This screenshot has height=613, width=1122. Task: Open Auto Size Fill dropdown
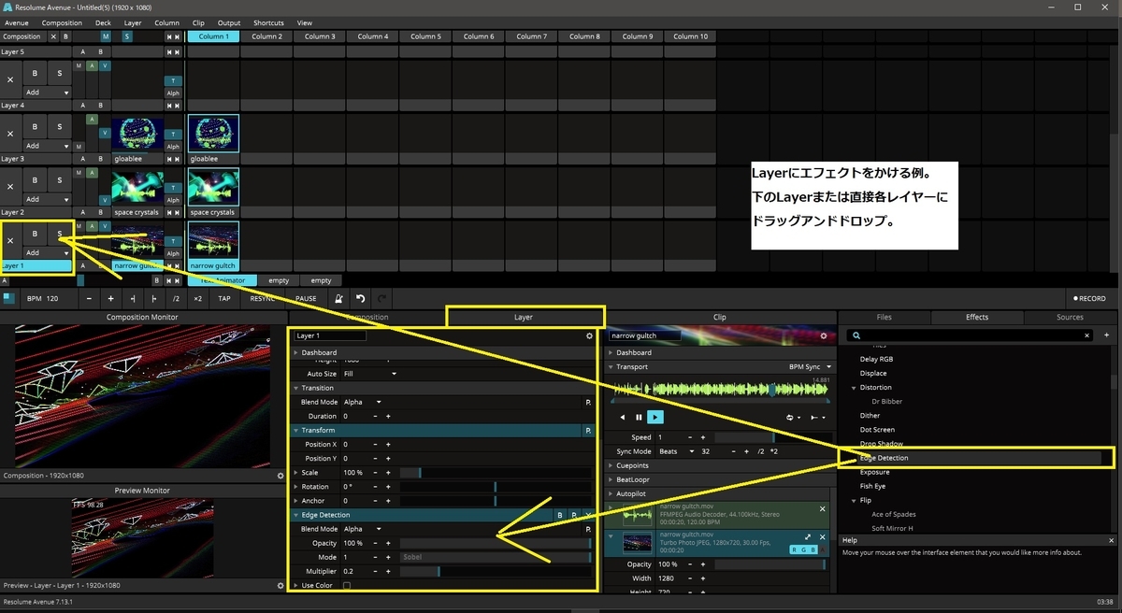point(370,374)
